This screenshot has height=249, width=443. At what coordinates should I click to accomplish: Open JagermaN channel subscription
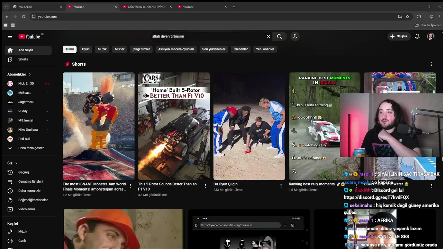(28, 102)
